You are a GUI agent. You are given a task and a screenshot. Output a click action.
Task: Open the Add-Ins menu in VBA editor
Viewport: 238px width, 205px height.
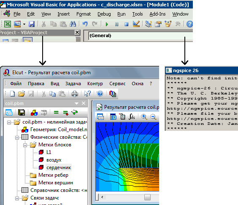(157, 14)
